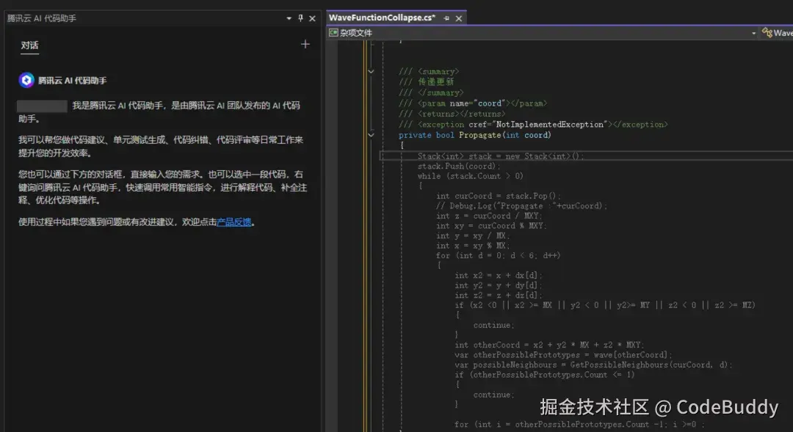Collapse the Propagate method outline

coord(371,135)
